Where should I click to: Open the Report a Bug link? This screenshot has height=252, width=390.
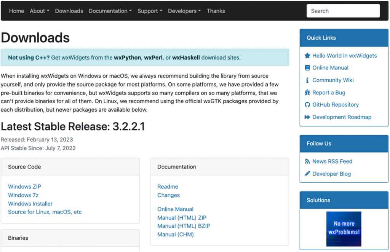coord(329,93)
